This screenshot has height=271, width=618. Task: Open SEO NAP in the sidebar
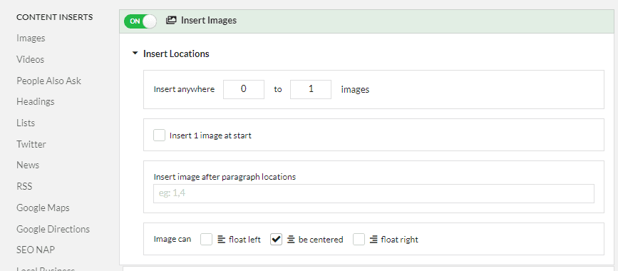click(x=36, y=250)
